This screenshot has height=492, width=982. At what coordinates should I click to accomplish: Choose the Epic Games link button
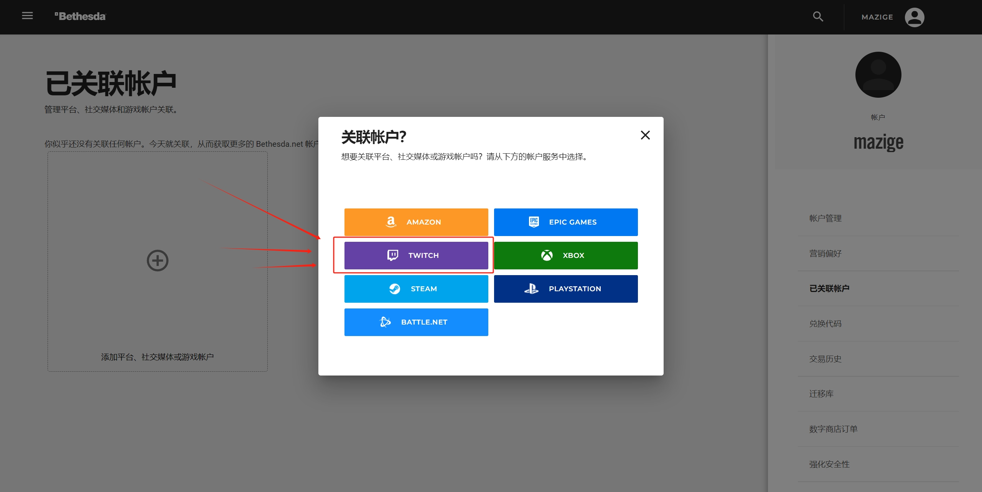pyautogui.click(x=566, y=222)
